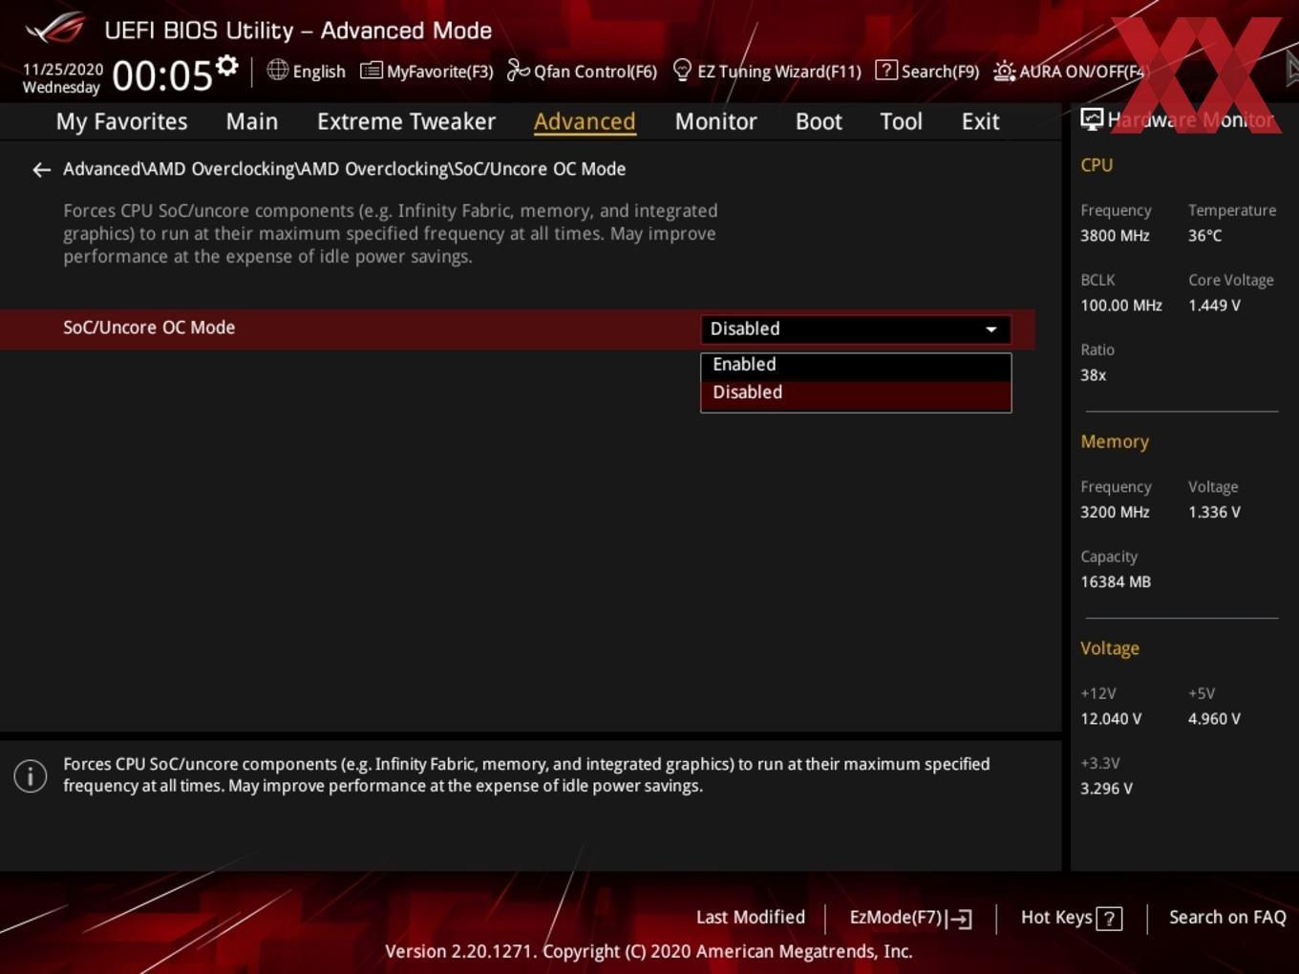Open the Tool tab
This screenshot has height=974, width=1299.
pos(901,121)
